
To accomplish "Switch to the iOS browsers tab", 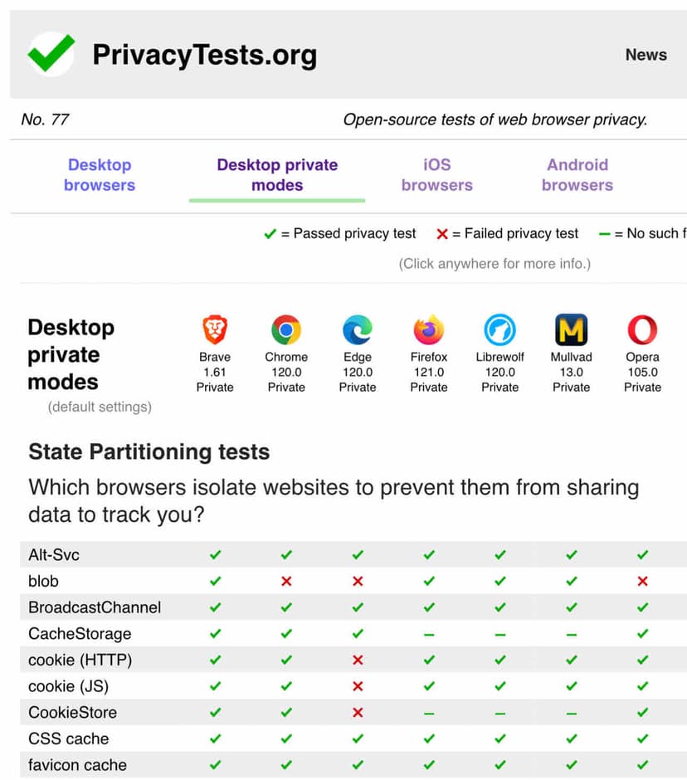I will pyautogui.click(x=436, y=175).
